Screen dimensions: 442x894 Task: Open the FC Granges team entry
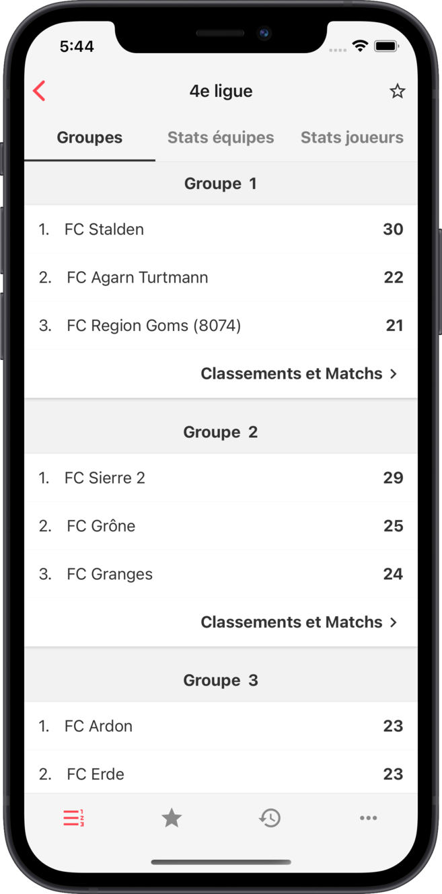[x=221, y=574]
